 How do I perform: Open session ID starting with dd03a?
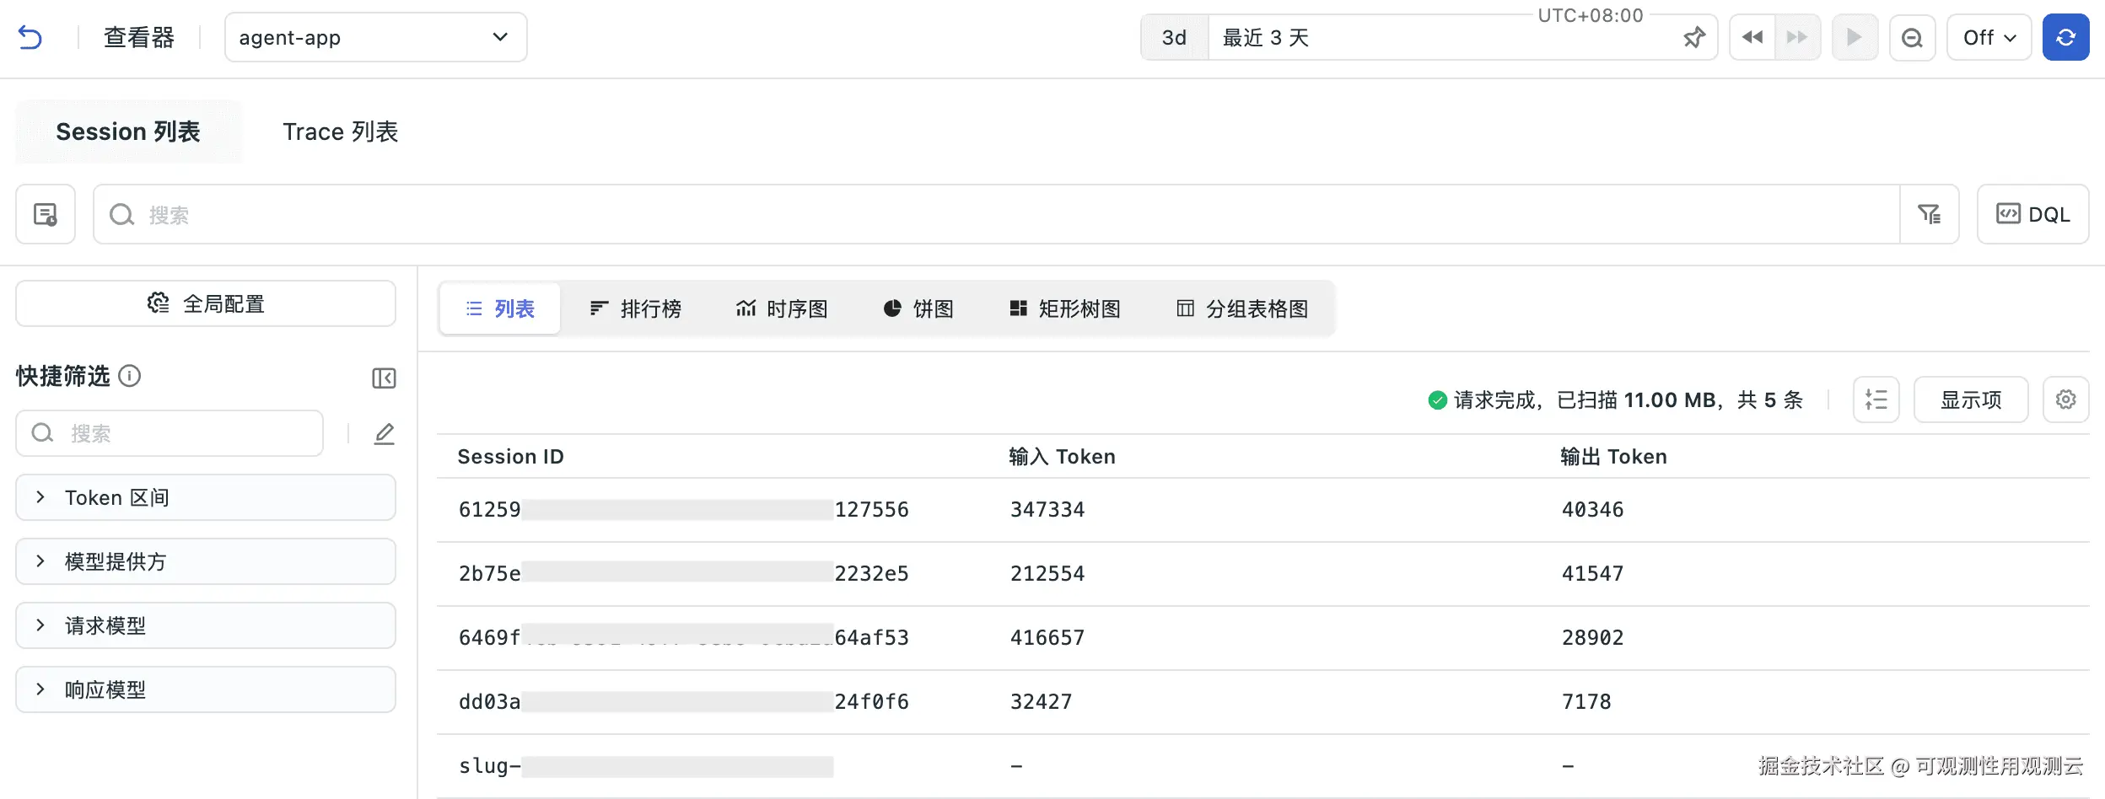click(684, 702)
